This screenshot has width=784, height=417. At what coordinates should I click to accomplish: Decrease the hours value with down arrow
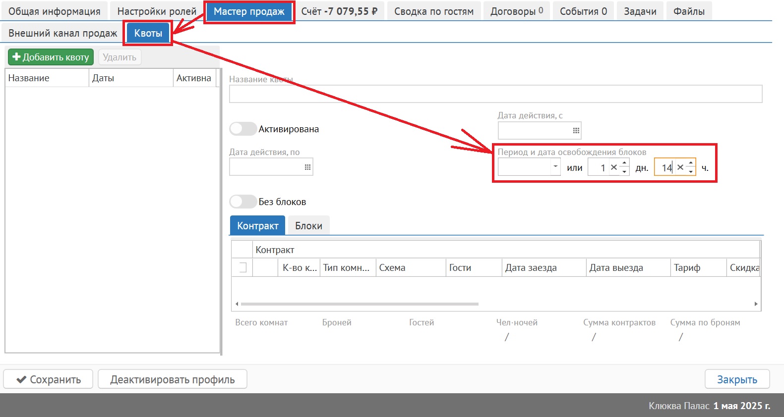691,172
